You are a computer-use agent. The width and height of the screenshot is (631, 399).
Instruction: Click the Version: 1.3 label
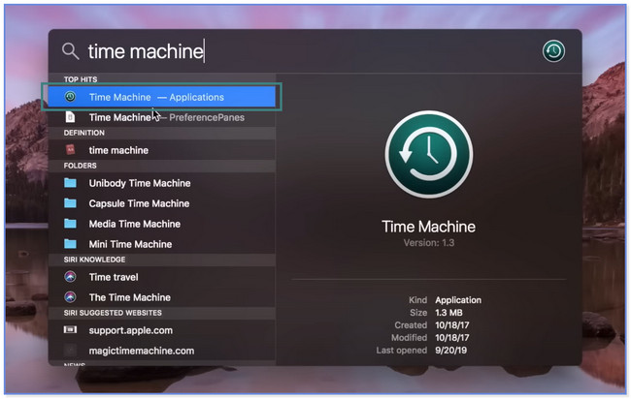tap(429, 243)
